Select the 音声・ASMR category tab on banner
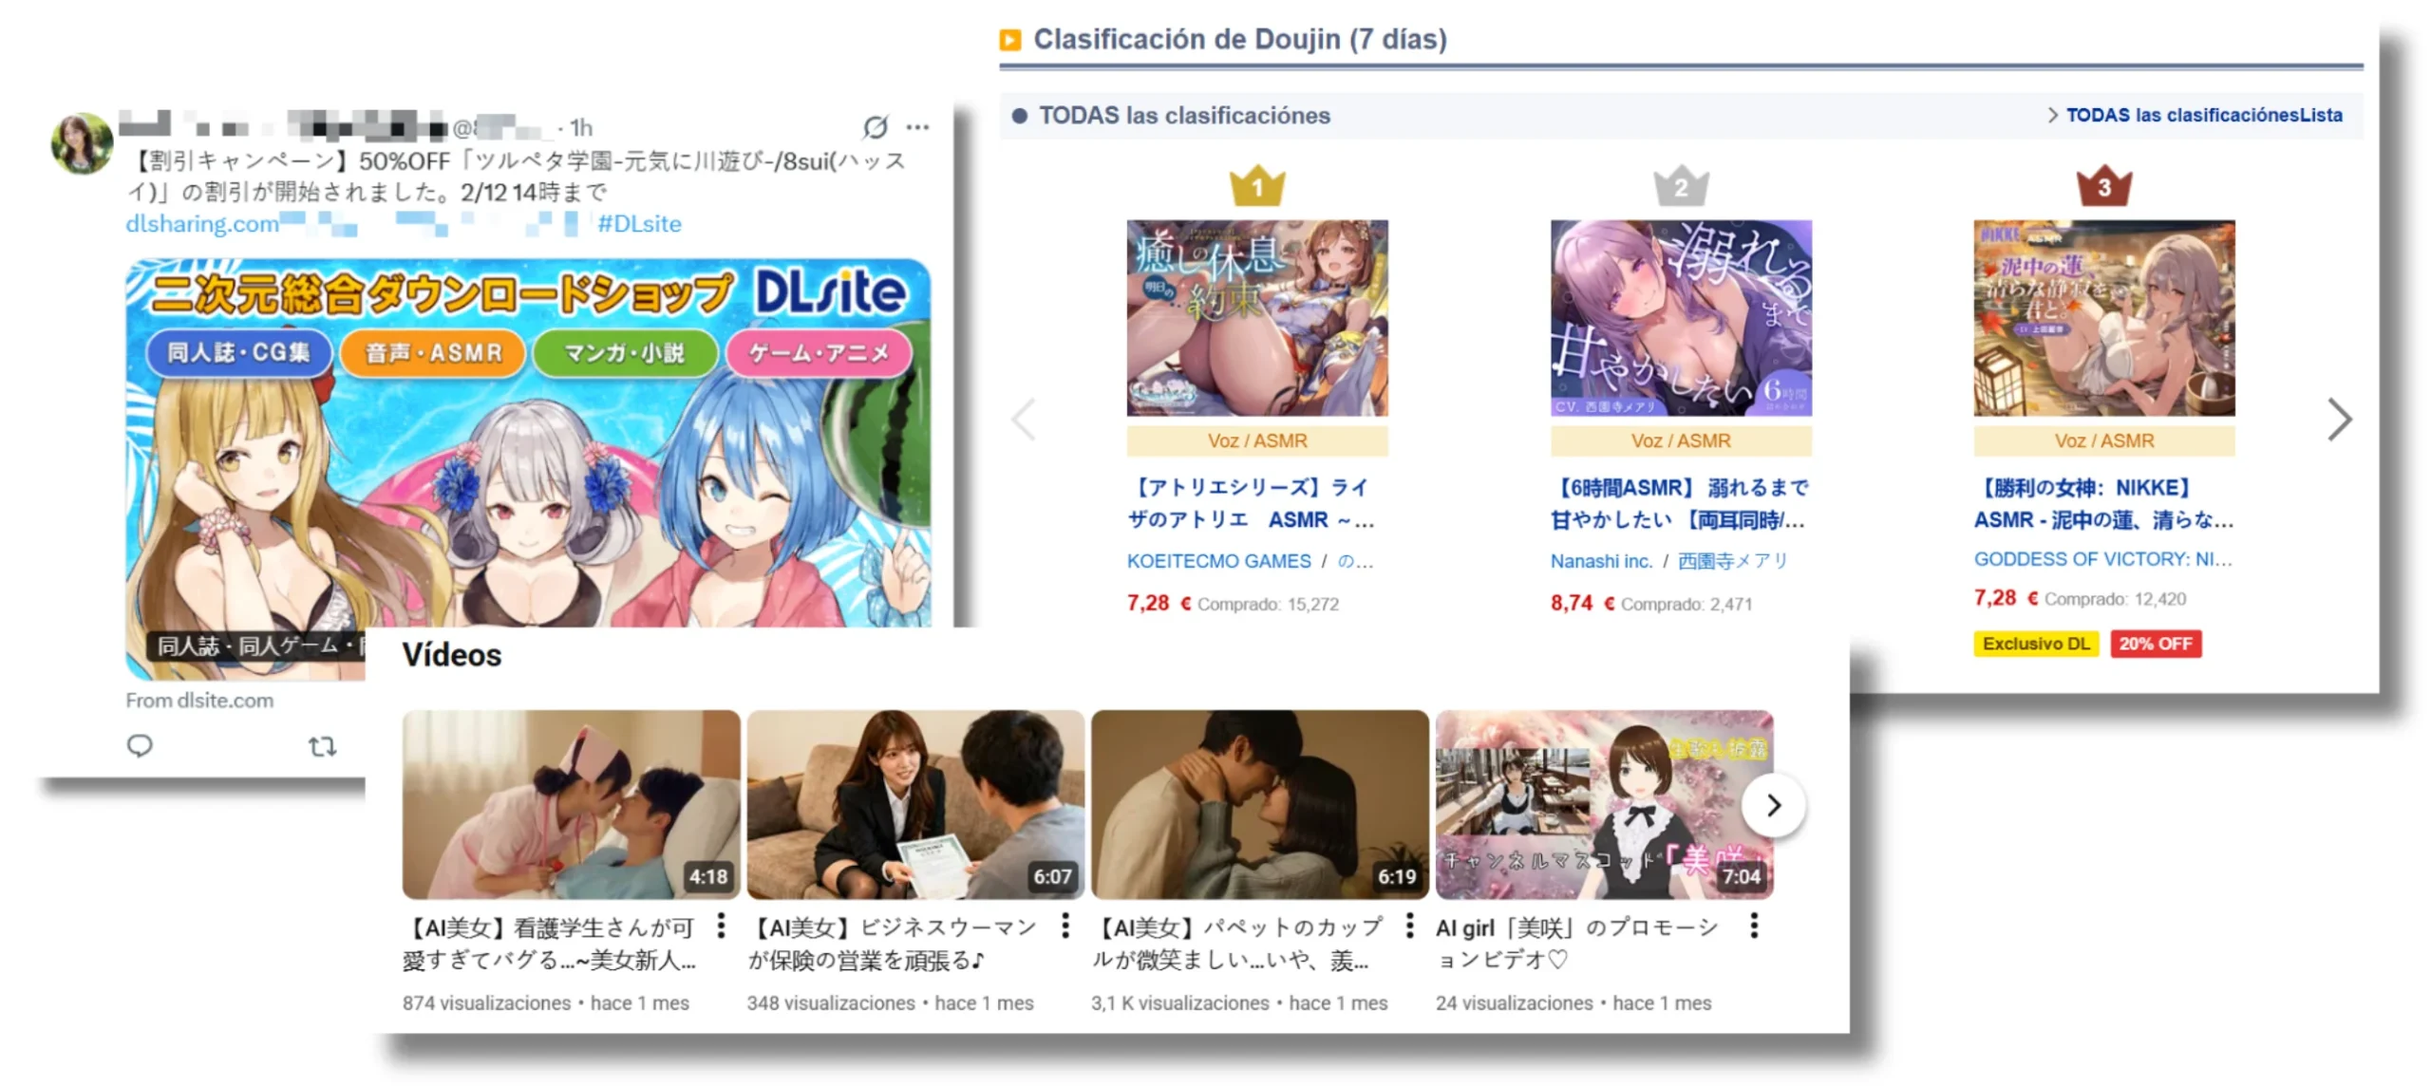Viewport: 2431px width, 1086px height. click(x=433, y=353)
